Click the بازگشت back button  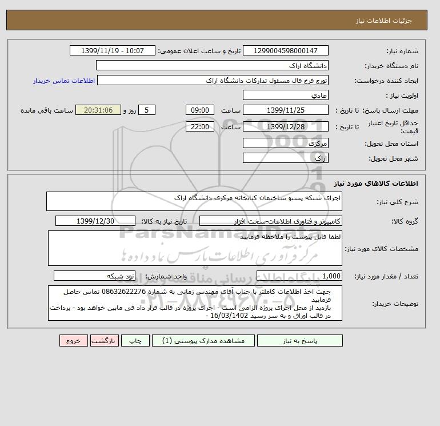click(105, 341)
